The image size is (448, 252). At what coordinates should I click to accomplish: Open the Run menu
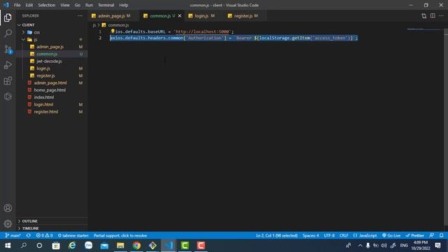(89, 5)
